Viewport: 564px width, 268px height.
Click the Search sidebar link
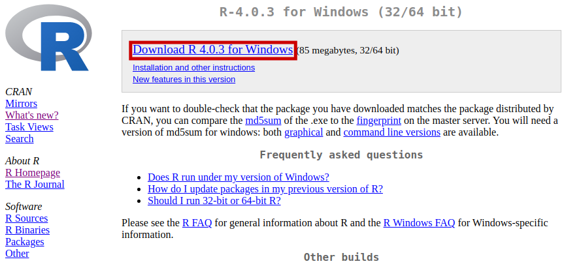pyautogui.click(x=19, y=139)
